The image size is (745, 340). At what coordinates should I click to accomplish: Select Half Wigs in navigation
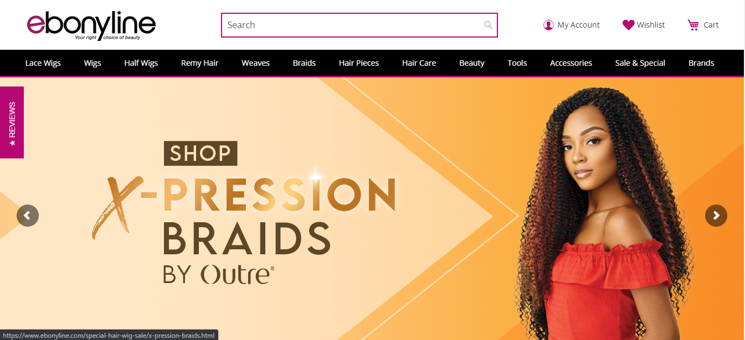[x=141, y=63]
